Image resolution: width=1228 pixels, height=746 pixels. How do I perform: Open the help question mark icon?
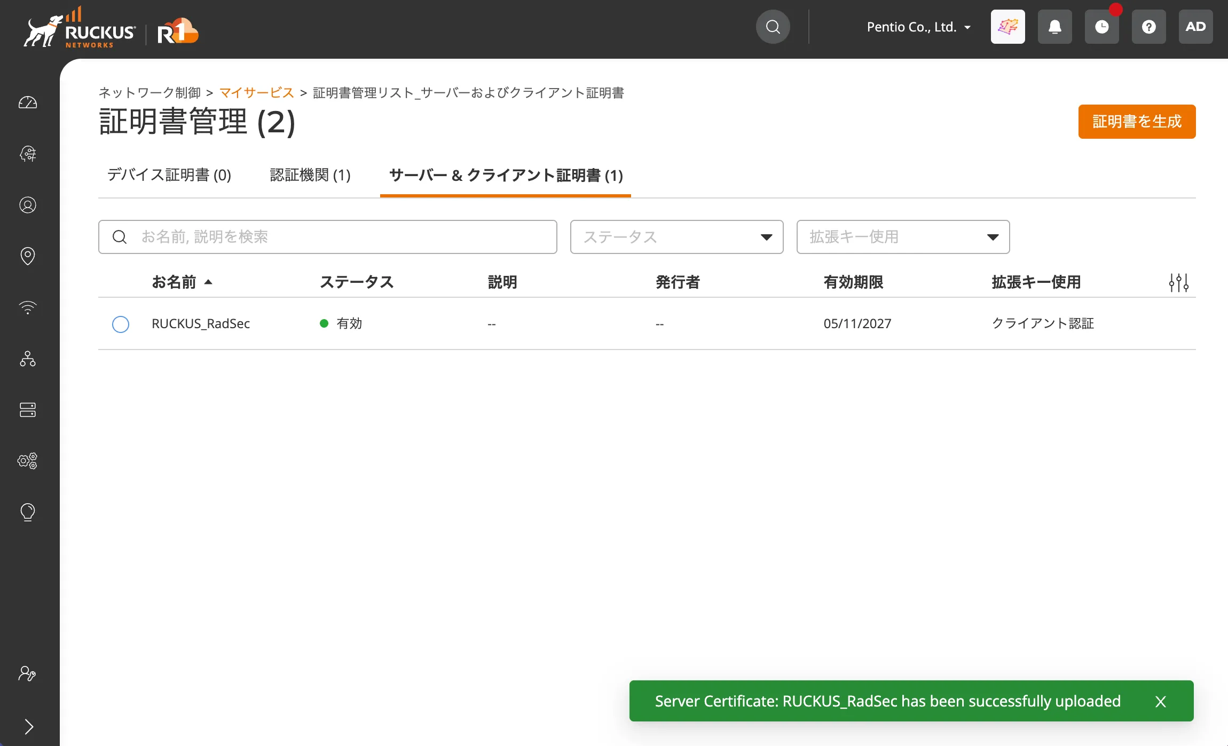coord(1148,27)
